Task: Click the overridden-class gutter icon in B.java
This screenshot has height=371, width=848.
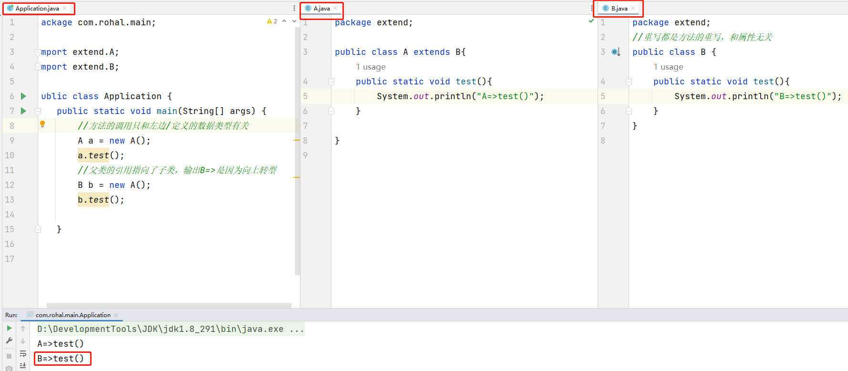Action: pyautogui.click(x=616, y=52)
